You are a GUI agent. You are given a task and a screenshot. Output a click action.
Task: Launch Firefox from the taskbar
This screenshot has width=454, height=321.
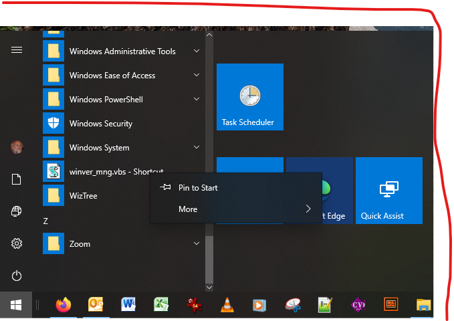coord(63,305)
